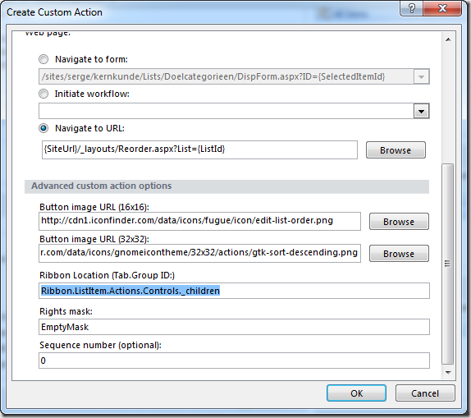Image resolution: width=471 pixels, height=418 pixels.
Task: Click the scrollbar down arrow
Action: 448,373
